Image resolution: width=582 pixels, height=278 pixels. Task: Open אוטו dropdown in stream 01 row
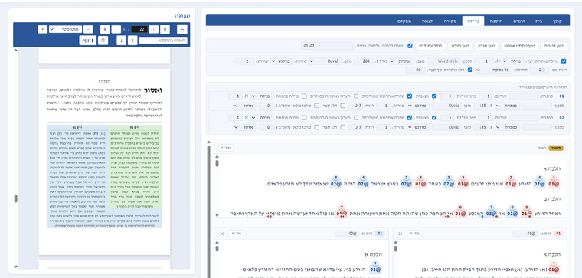coord(244,106)
